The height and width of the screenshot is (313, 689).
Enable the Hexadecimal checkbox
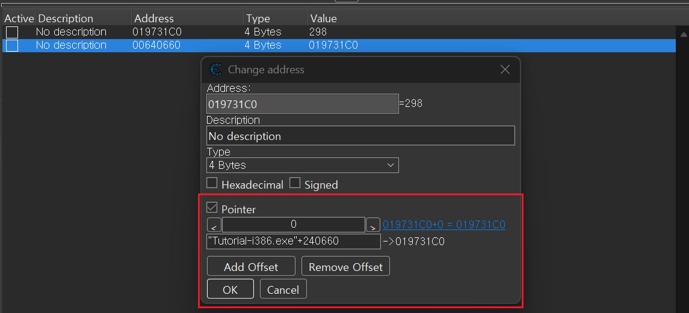click(x=212, y=184)
